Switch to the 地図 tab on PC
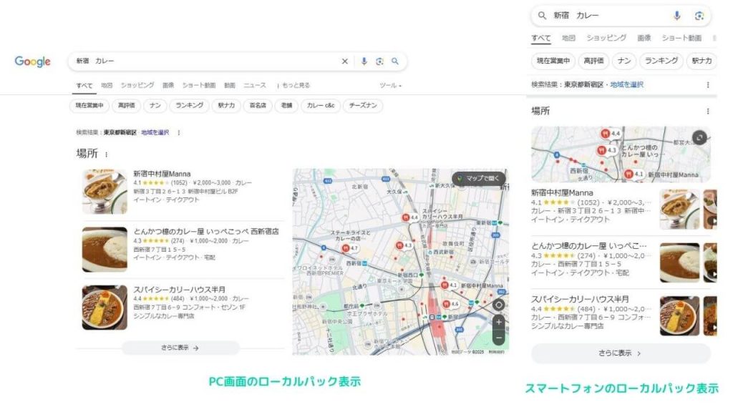This screenshot has width=733, height=412. point(107,86)
